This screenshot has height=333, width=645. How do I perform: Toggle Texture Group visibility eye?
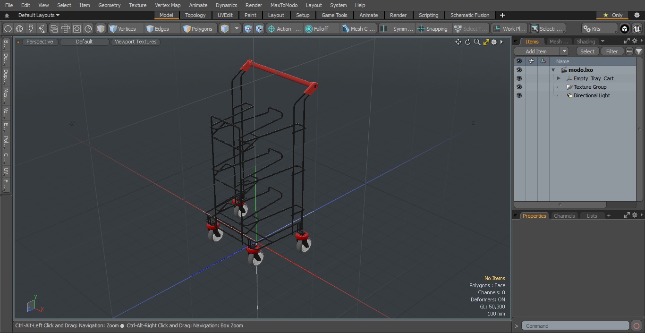click(519, 87)
